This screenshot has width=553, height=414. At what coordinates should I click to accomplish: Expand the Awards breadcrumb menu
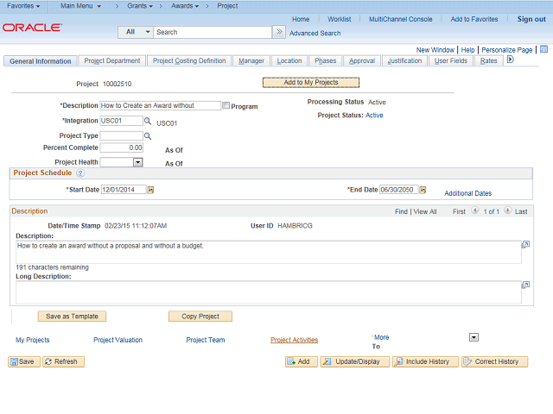(185, 6)
